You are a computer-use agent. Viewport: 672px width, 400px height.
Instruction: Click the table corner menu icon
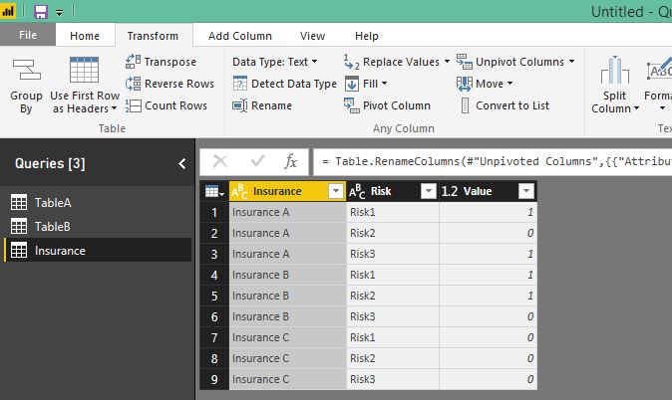click(214, 191)
